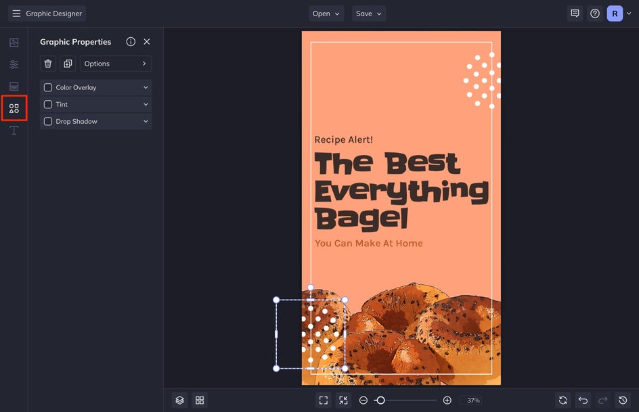Click the collapse-to-actual-size icon
The image size is (639, 412).
click(x=344, y=400)
